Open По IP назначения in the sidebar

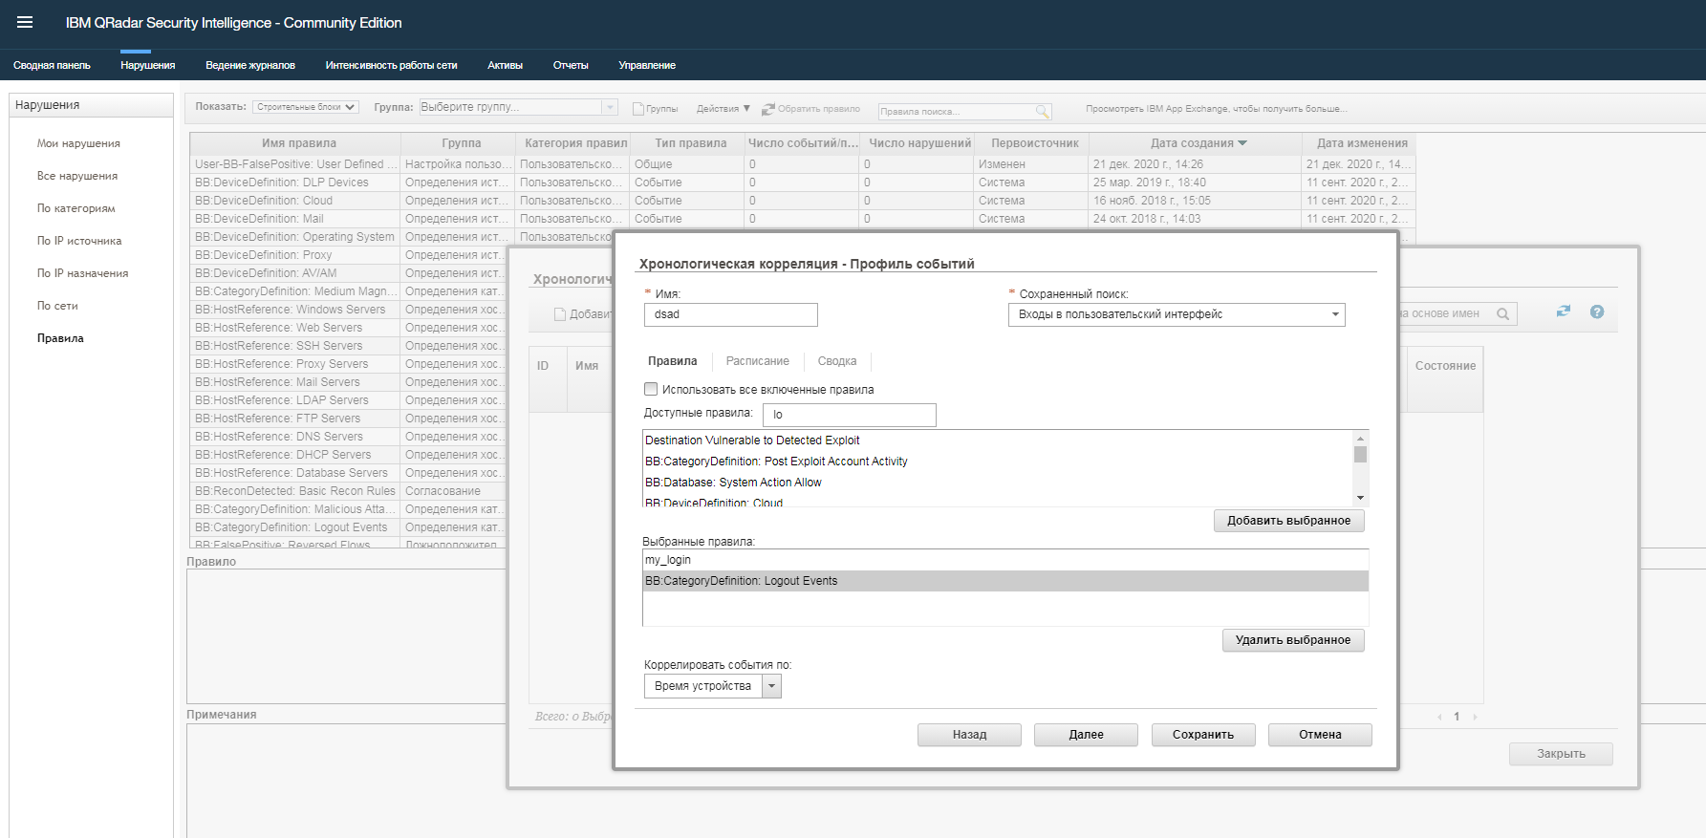(x=82, y=273)
